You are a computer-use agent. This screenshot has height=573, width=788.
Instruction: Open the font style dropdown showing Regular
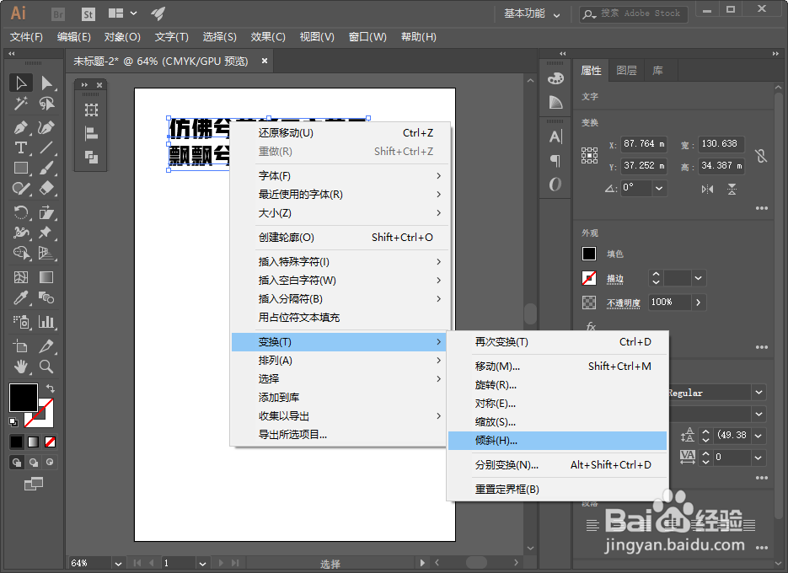tap(756, 392)
